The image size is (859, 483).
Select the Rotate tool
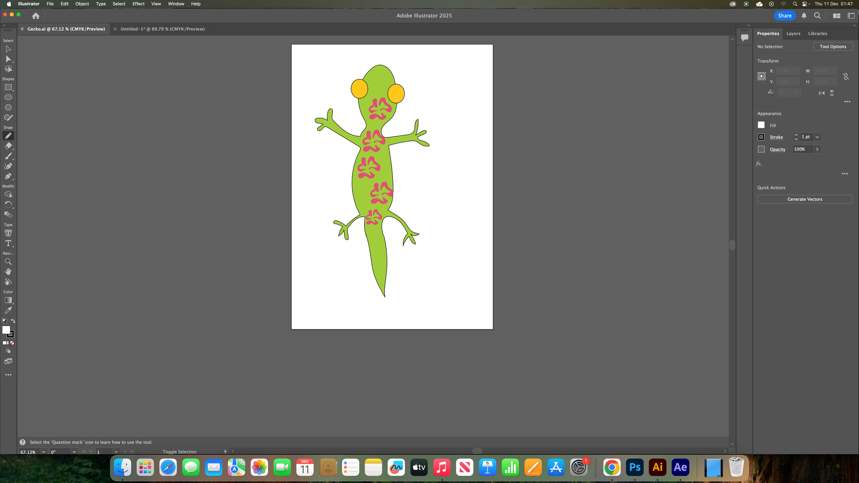(x=8, y=204)
